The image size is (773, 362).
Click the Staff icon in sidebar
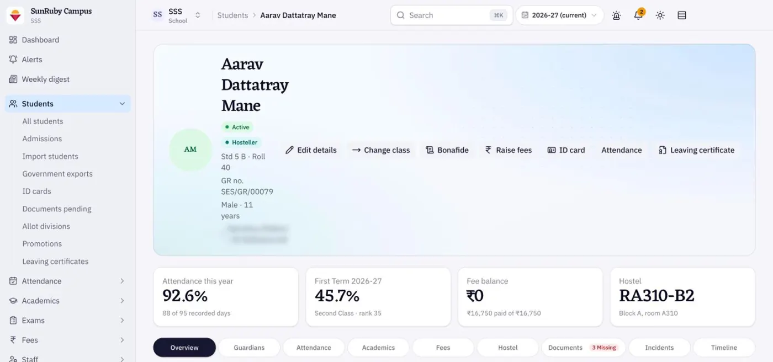click(x=13, y=359)
